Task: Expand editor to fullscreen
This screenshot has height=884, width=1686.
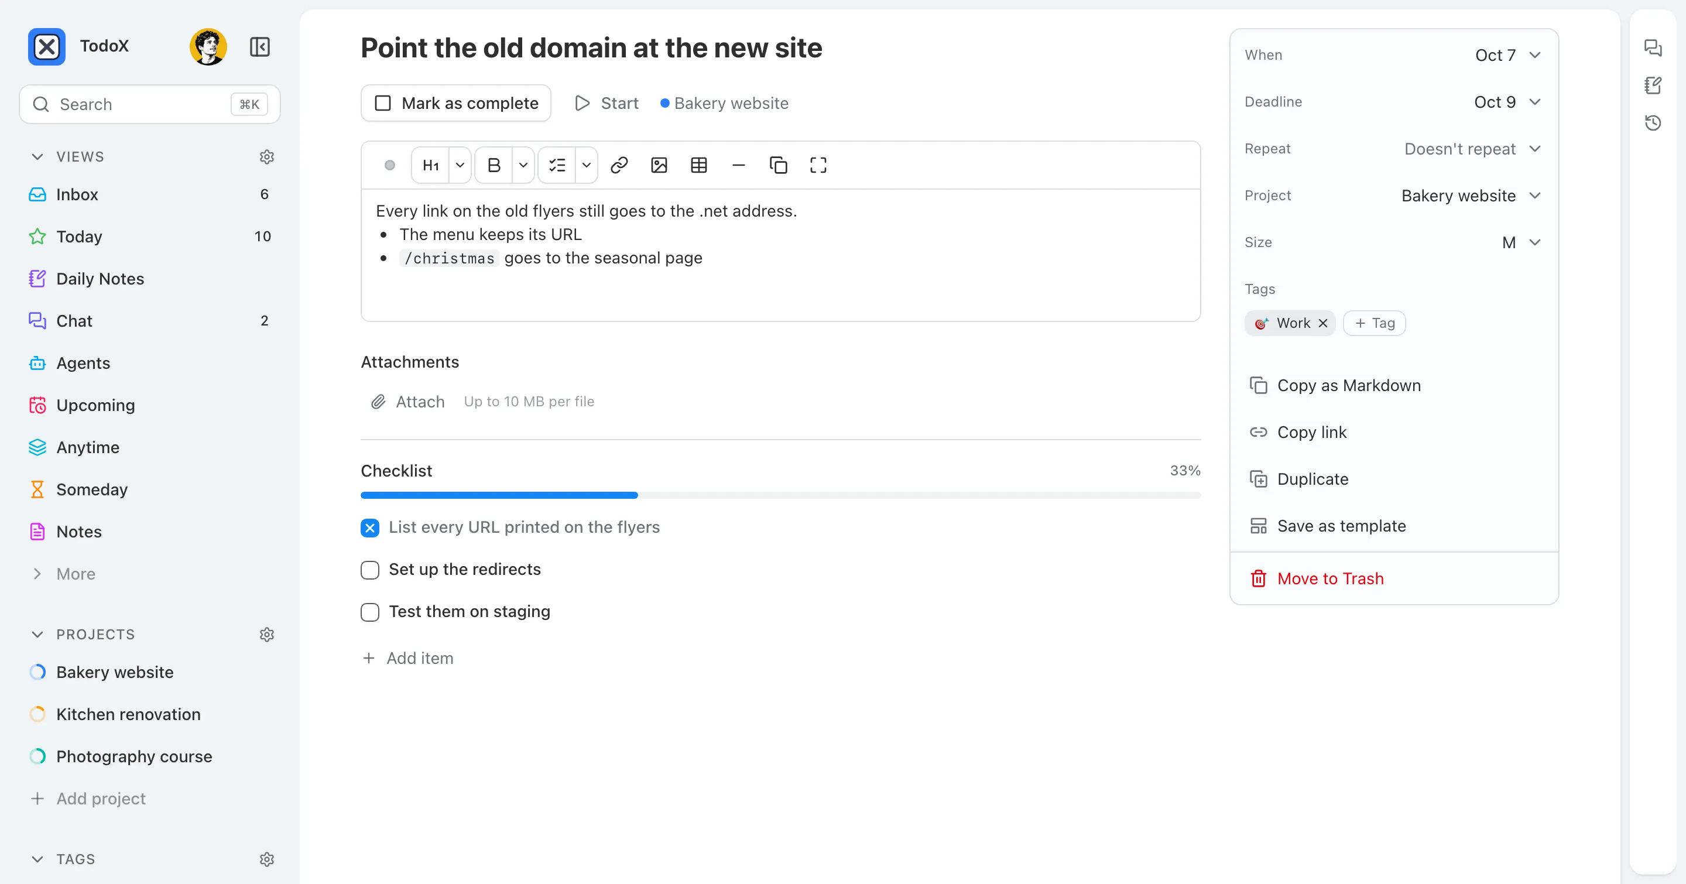Action: [818, 165]
